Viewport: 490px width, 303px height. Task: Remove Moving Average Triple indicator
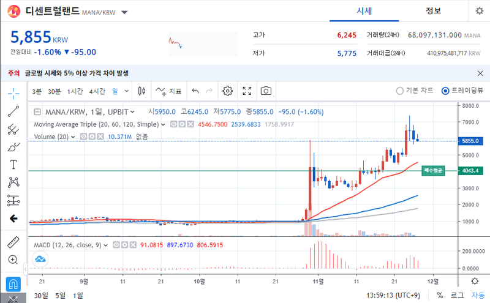click(x=190, y=124)
